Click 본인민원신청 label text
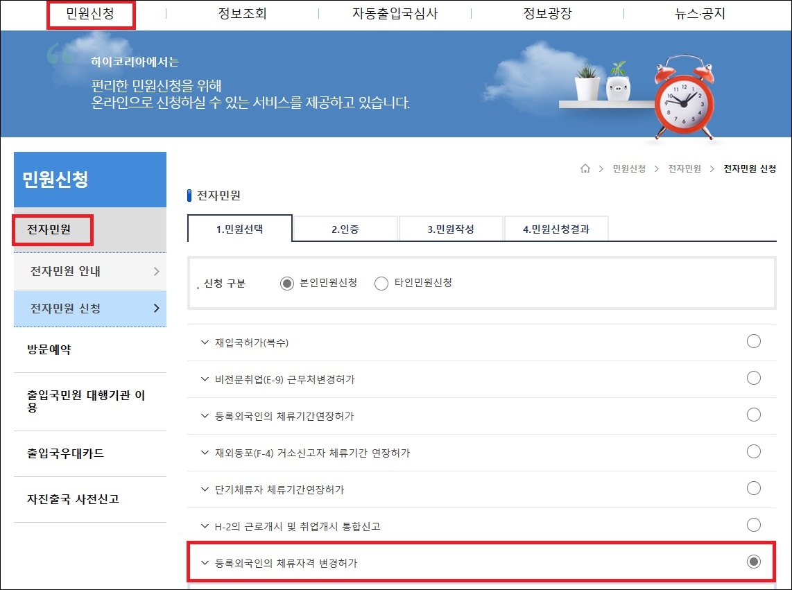This screenshot has height=590, width=792. (328, 283)
